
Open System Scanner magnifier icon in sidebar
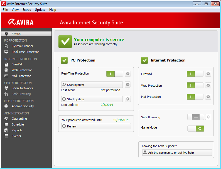[x=6, y=46]
